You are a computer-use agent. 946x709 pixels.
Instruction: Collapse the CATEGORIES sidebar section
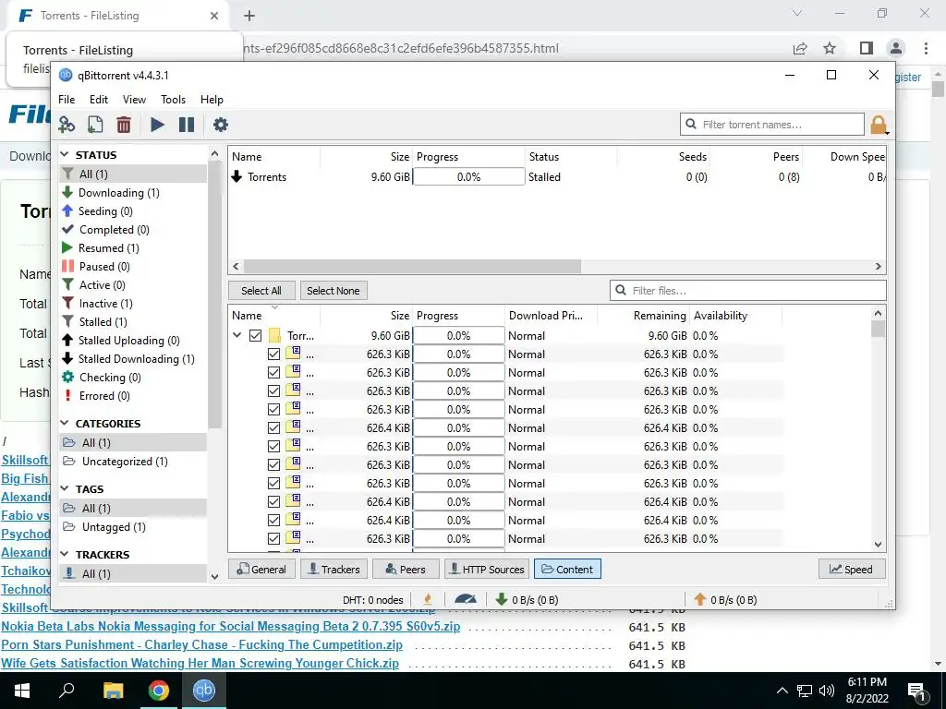pyautogui.click(x=65, y=424)
